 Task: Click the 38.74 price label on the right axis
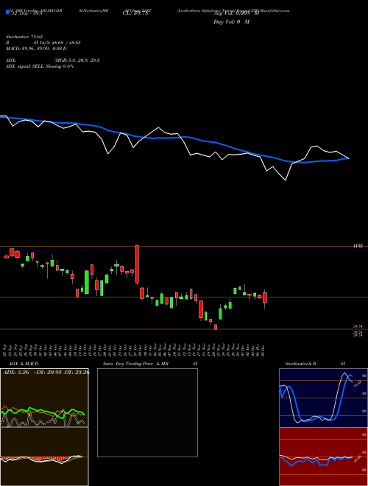(358, 326)
